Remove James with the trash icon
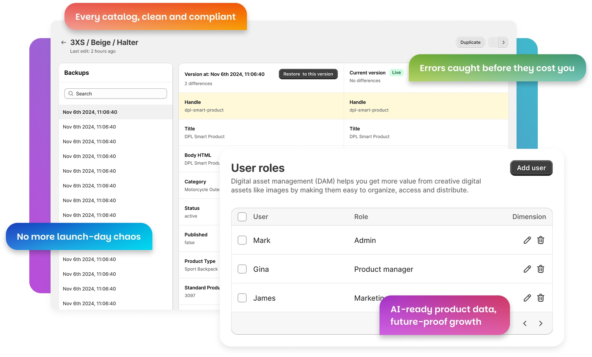Viewport: 592px width, 357px height. pyautogui.click(x=540, y=298)
